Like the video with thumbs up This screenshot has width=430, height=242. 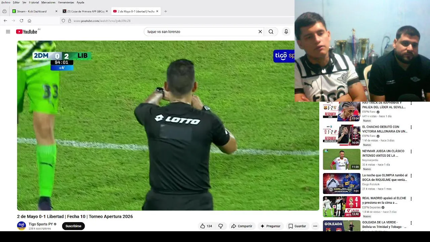point(203,226)
